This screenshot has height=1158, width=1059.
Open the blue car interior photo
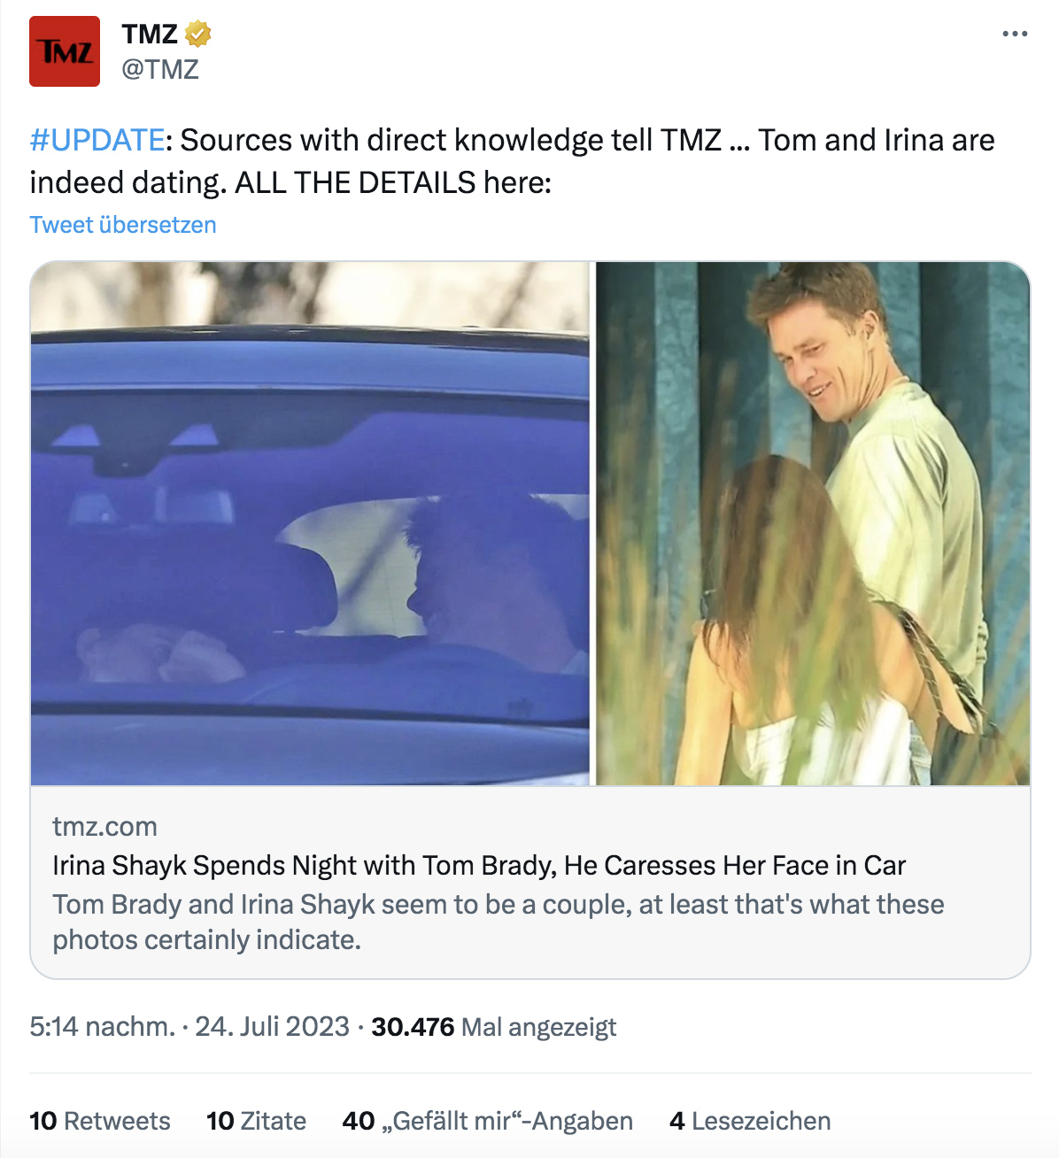click(310, 522)
